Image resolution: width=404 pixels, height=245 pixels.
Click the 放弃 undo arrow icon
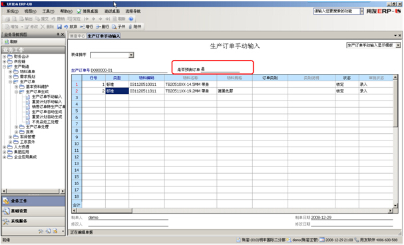66,27
